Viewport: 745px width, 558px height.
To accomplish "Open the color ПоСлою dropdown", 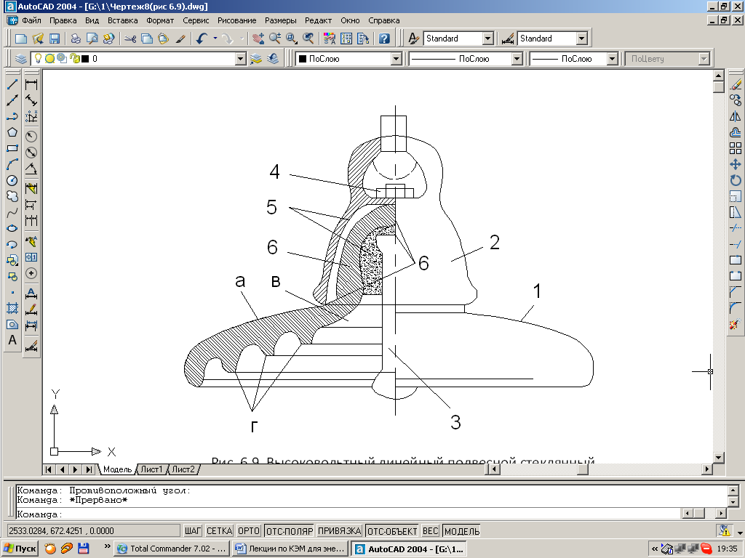I will [x=397, y=59].
